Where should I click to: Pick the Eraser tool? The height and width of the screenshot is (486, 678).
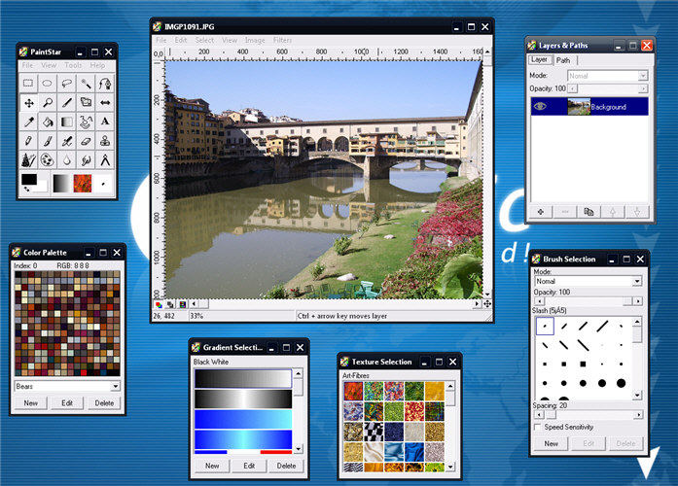tap(86, 141)
